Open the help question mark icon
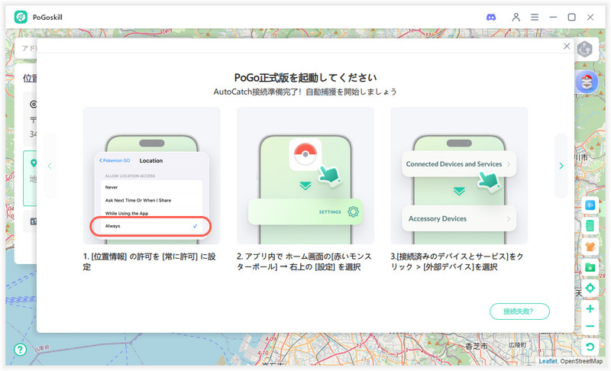This screenshot has width=611, height=371. (x=21, y=349)
